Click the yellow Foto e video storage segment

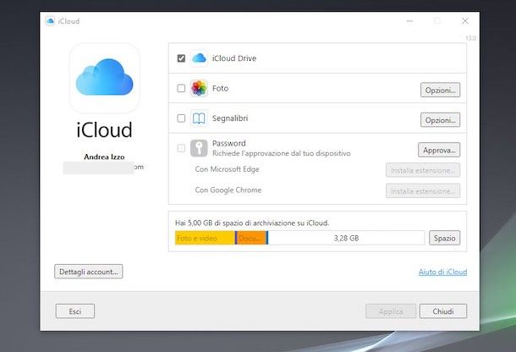(205, 238)
